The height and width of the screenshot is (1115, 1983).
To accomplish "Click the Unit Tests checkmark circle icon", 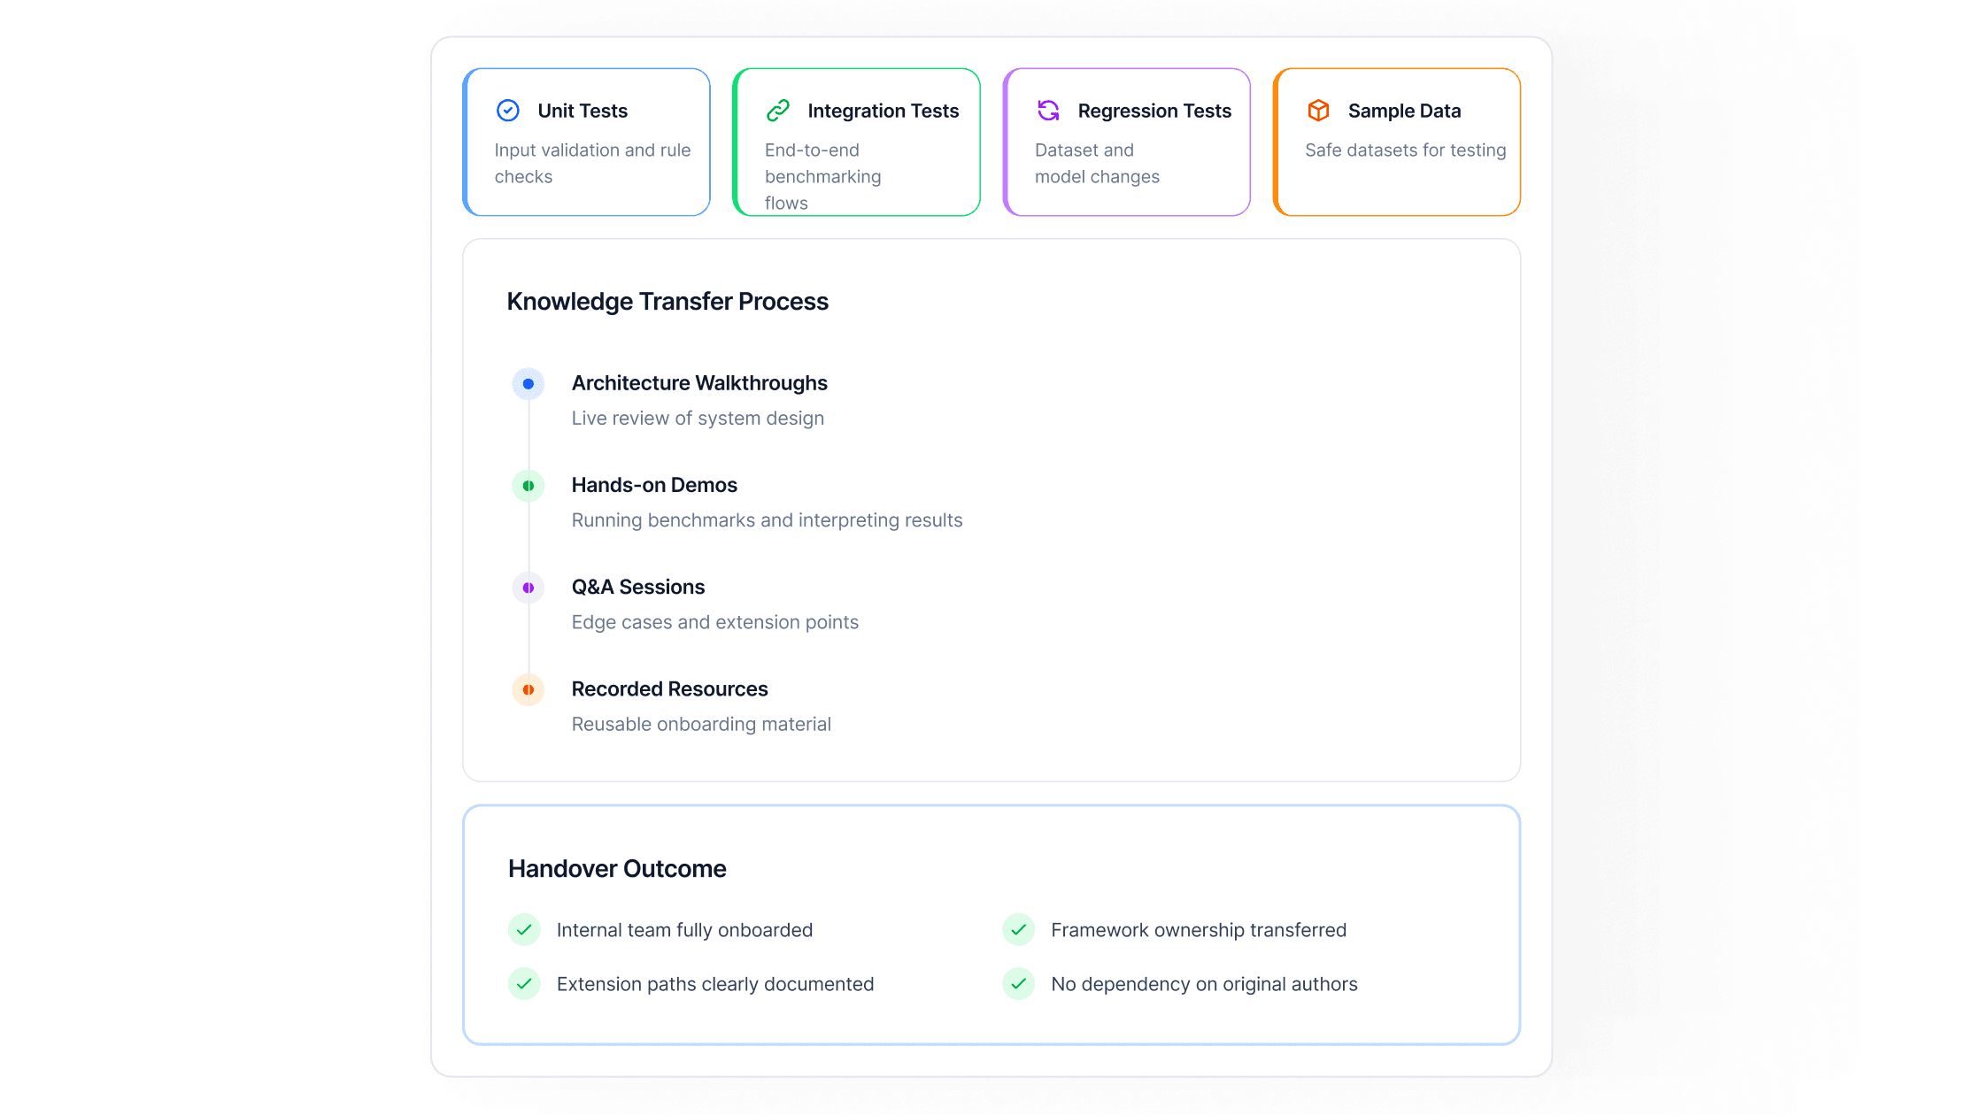I will click(508, 111).
